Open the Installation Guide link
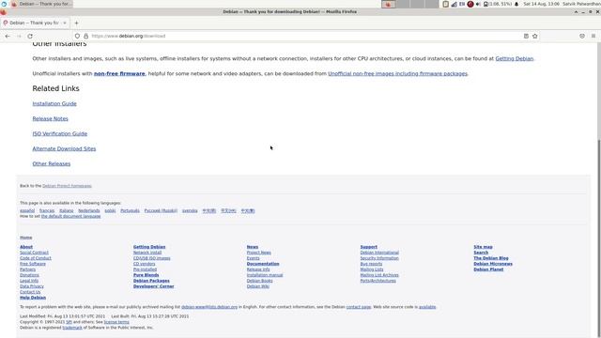This screenshot has width=601, height=338. 54,103
